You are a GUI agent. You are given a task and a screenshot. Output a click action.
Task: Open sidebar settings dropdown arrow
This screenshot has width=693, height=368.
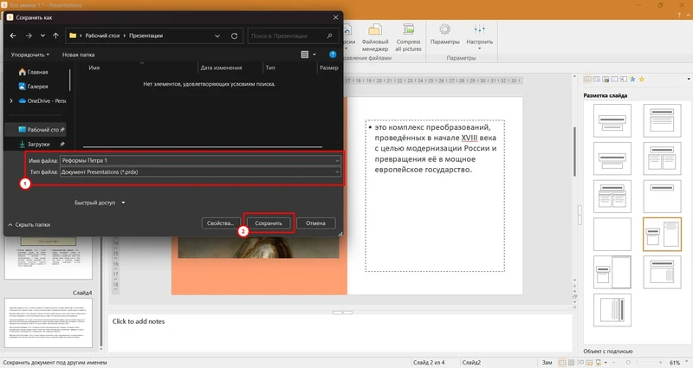pyautogui.click(x=689, y=79)
